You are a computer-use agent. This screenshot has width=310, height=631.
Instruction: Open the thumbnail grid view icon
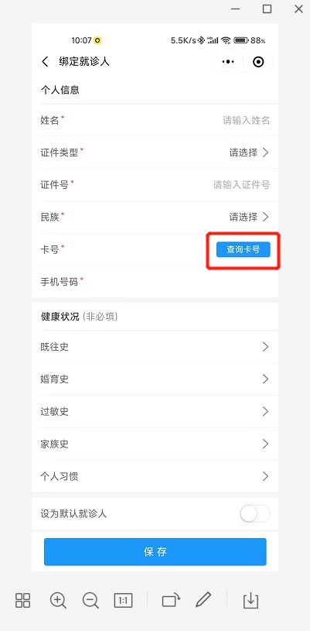click(x=22, y=600)
